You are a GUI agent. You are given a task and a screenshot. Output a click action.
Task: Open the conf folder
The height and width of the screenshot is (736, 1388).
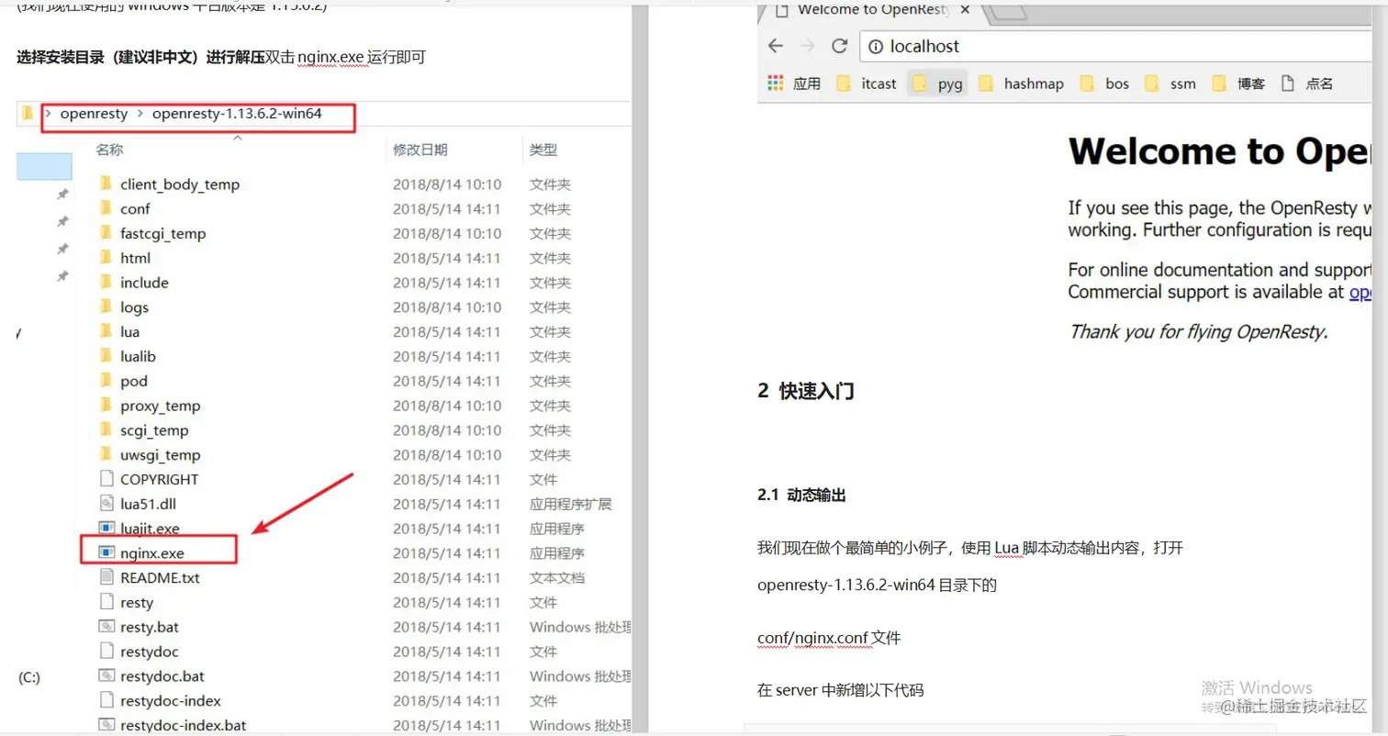point(136,208)
